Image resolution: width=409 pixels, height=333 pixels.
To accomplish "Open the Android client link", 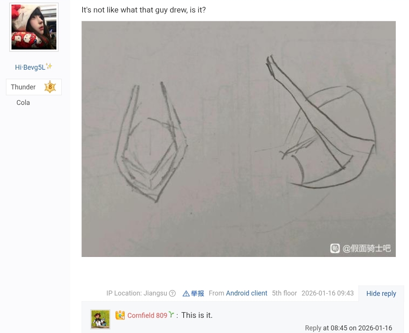I will point(247,293).
